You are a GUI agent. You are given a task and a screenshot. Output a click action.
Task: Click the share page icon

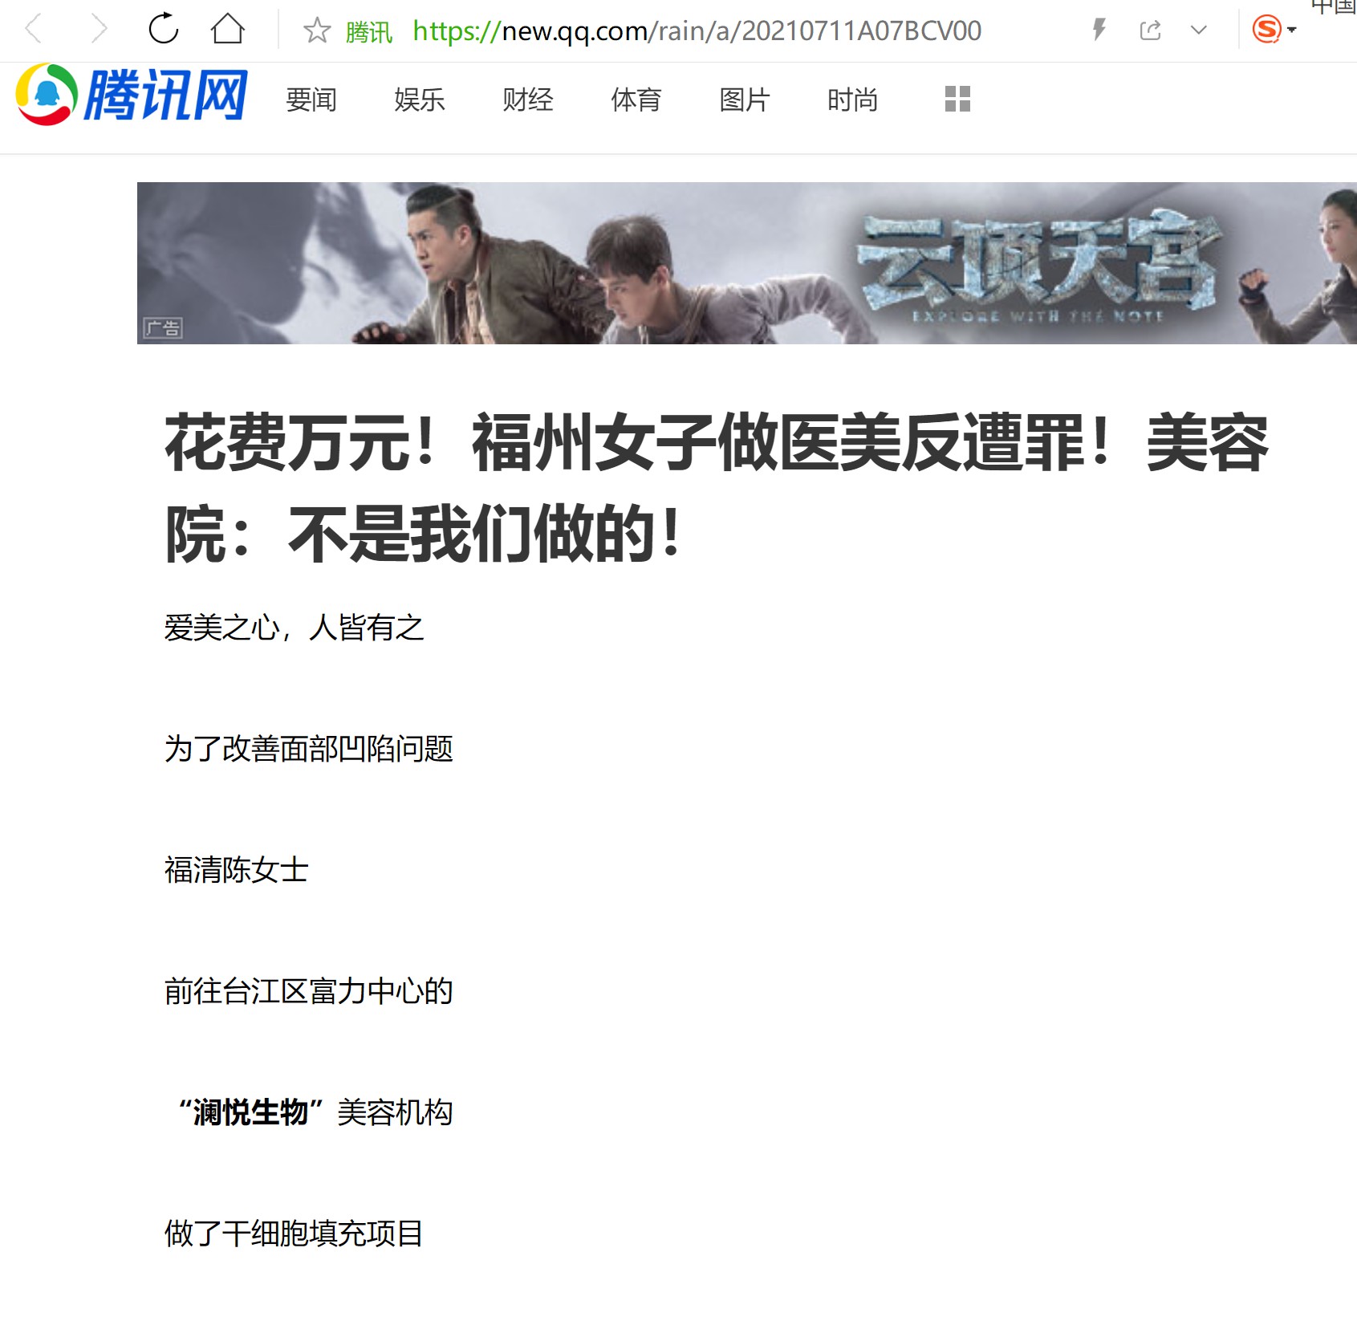pyautogui.click(x=1150, y=30)
